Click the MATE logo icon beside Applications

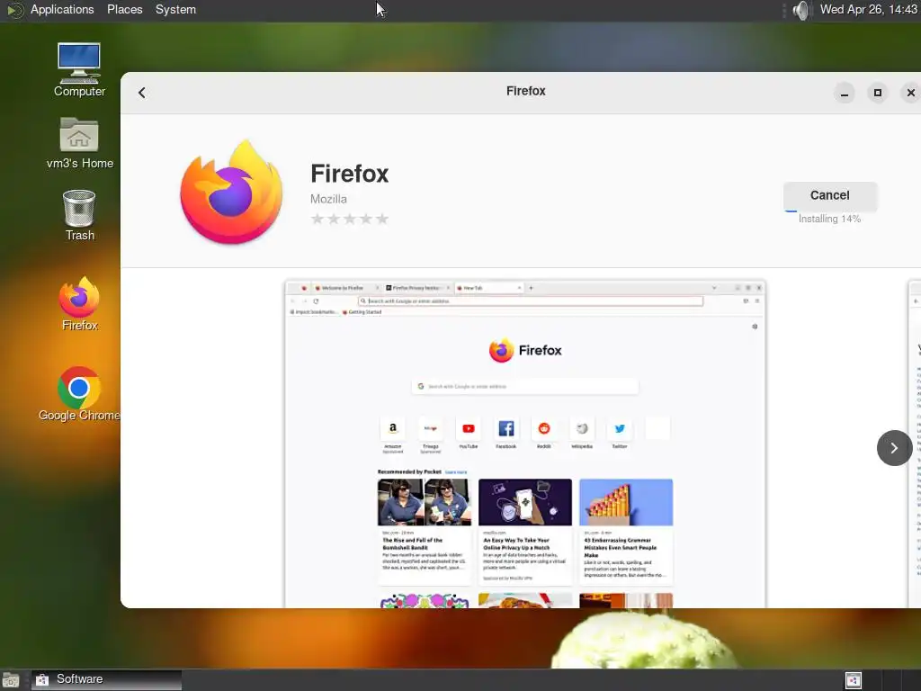[x=14, y=10]
